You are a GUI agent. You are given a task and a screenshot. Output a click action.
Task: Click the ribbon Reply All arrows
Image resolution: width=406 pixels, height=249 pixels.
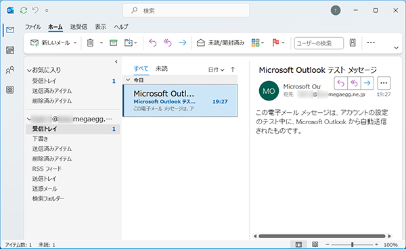tap(168, 43)
